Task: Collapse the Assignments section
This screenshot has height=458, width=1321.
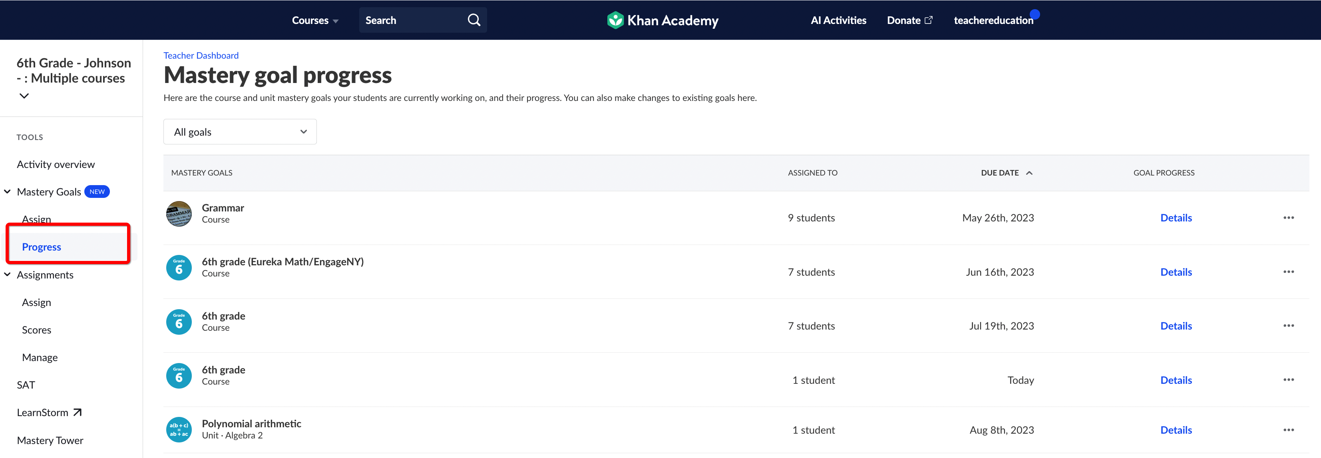Action: (7, 275)
